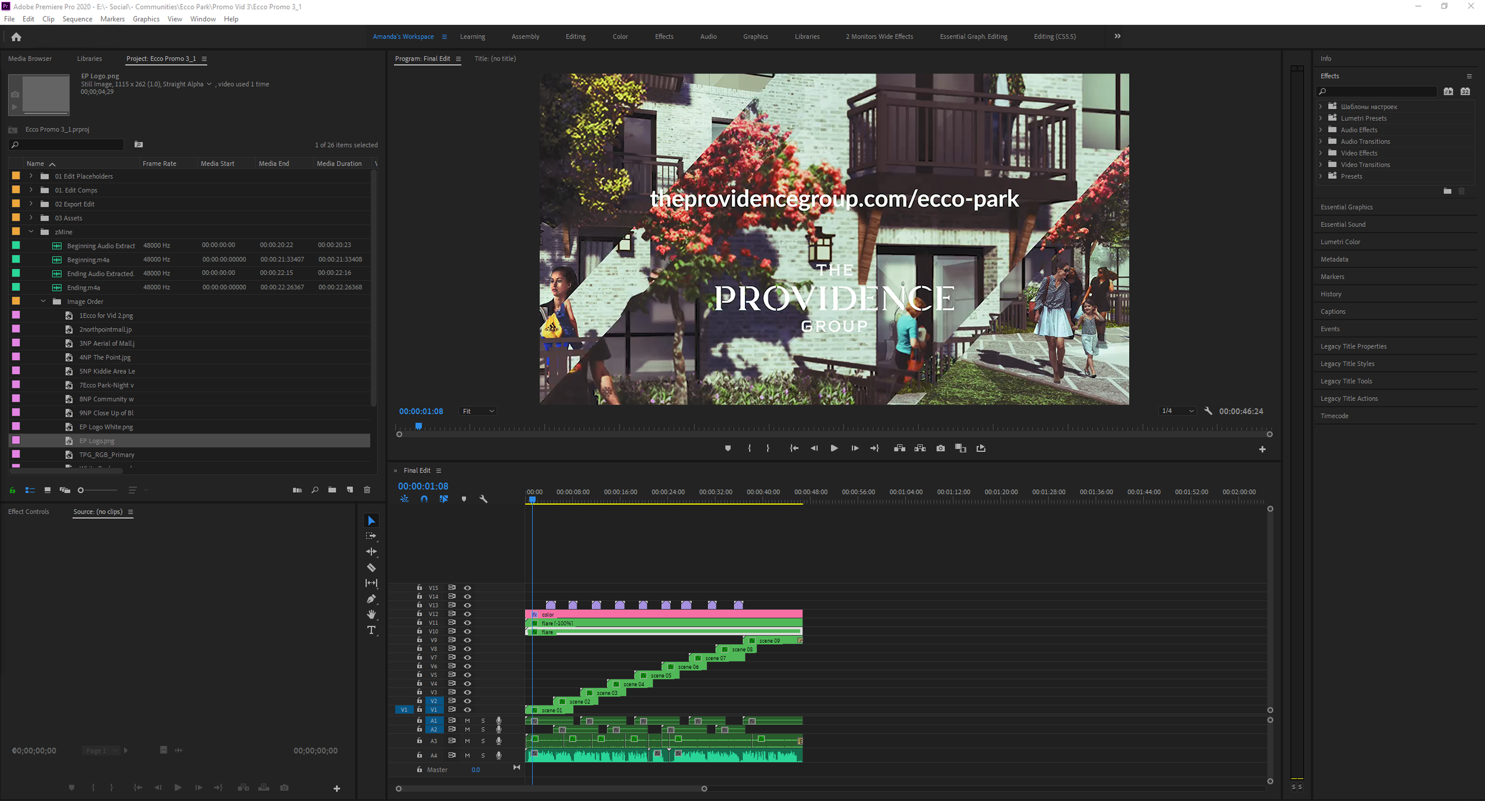
Task: Open Markers menu
Action: pos(112,19)
